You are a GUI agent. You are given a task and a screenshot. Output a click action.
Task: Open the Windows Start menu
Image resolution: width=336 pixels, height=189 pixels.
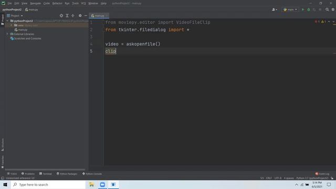[x=5, y=184]
